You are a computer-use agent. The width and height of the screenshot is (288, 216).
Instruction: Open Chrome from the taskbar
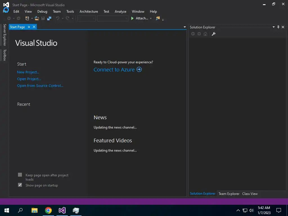(48, 210)
